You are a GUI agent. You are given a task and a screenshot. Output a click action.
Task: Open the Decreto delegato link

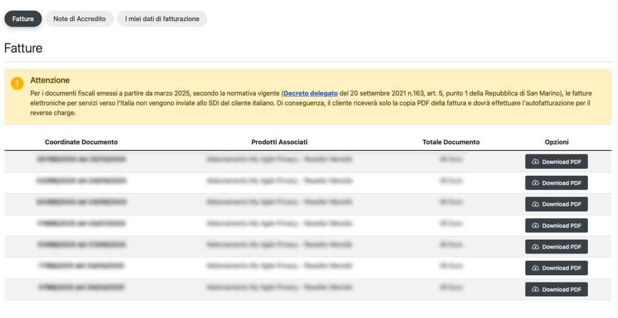(x=310, y=94)
